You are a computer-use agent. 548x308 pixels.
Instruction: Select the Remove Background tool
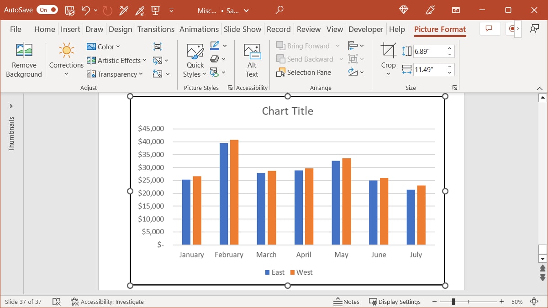tap(24, 59)
